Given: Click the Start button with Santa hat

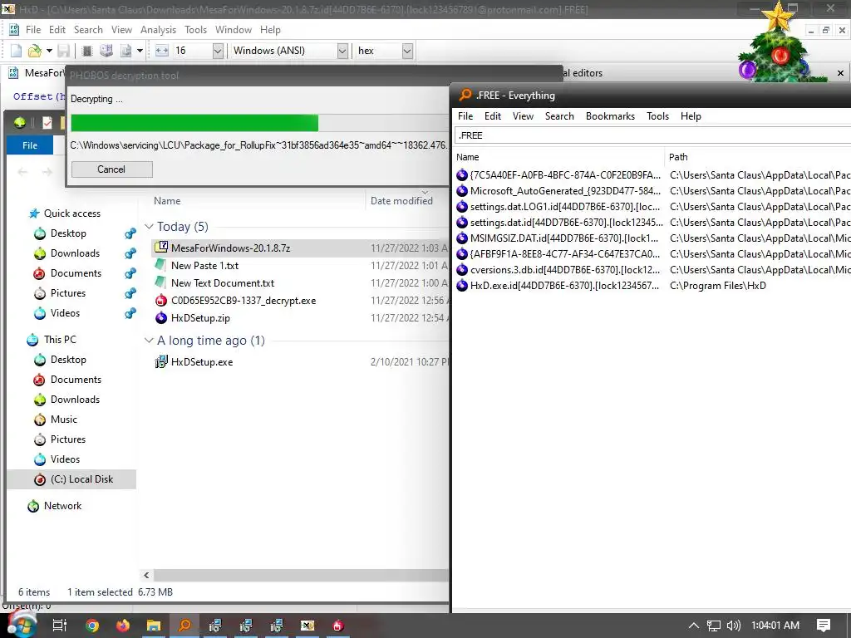Looking at the screenshot, I should click(22, 625).
